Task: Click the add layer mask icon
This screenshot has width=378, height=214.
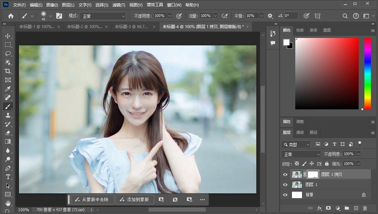Action: 328,208
